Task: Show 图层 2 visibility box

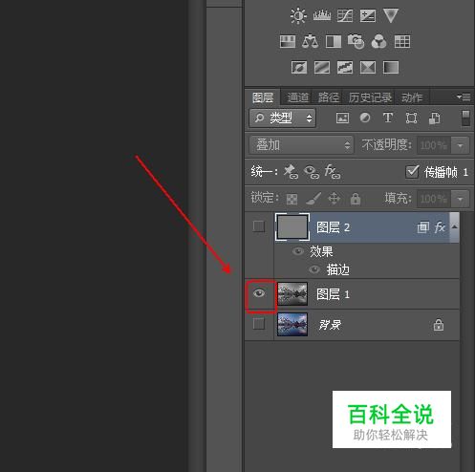Action: pos(259,226)
